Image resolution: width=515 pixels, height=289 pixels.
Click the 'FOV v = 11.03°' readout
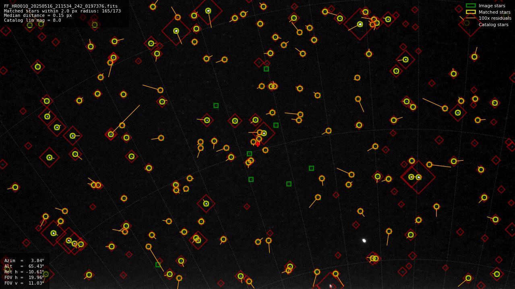[x=24, y=283]
